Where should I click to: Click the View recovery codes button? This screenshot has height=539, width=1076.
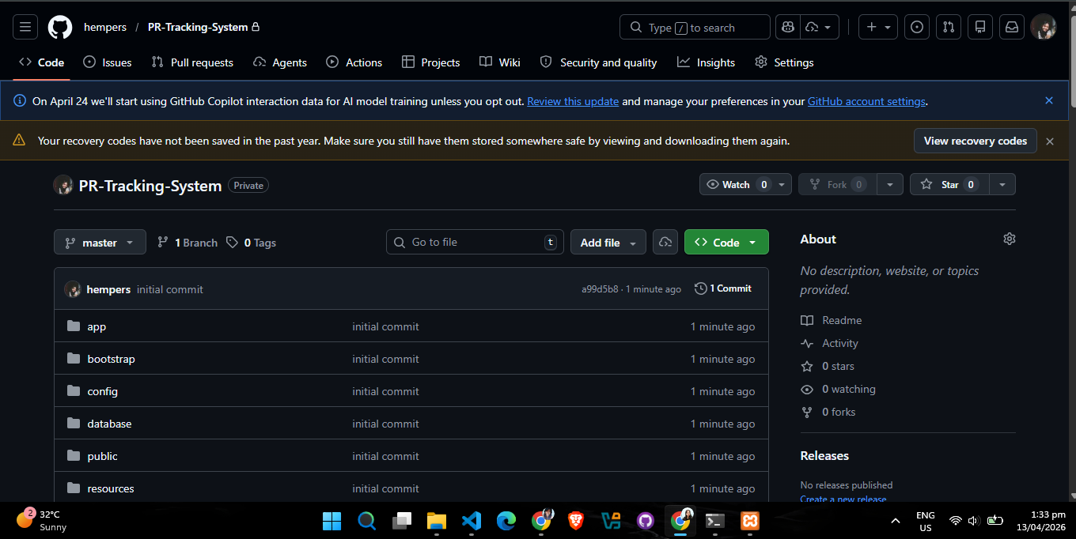tap(975, 141)
